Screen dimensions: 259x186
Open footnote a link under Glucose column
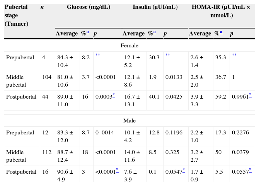(x=88, y=33)
